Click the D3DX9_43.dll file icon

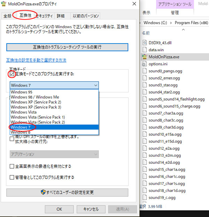tap(145, 42)
